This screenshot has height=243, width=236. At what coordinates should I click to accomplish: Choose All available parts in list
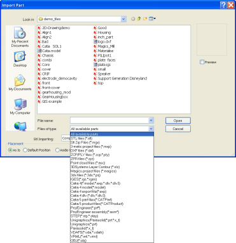click(112, 135)
